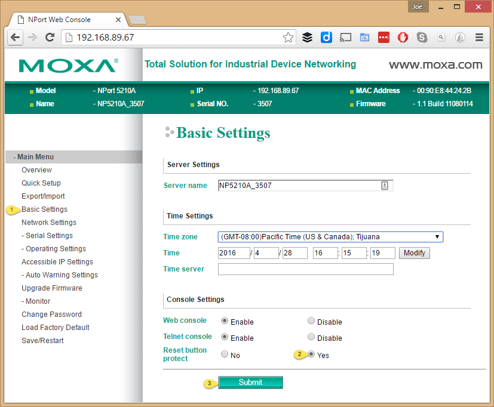Click the Modify time button
The image size is (494, 407).
pos(415,253)
